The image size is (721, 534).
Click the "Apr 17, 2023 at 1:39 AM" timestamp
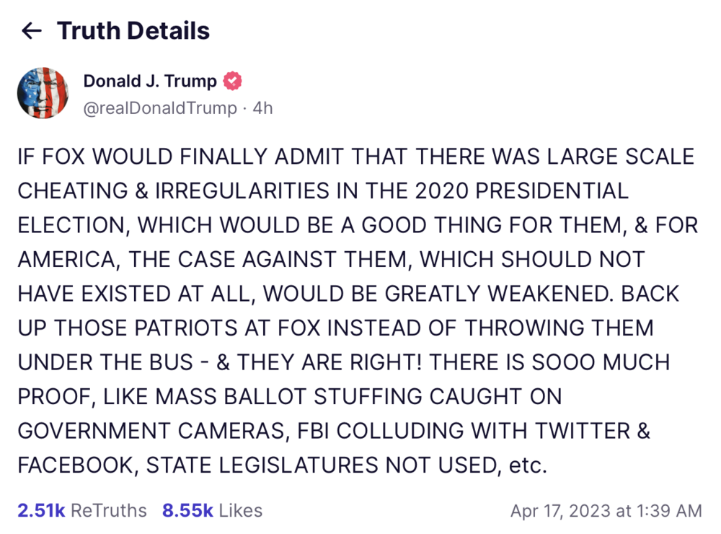coord(608,510)
